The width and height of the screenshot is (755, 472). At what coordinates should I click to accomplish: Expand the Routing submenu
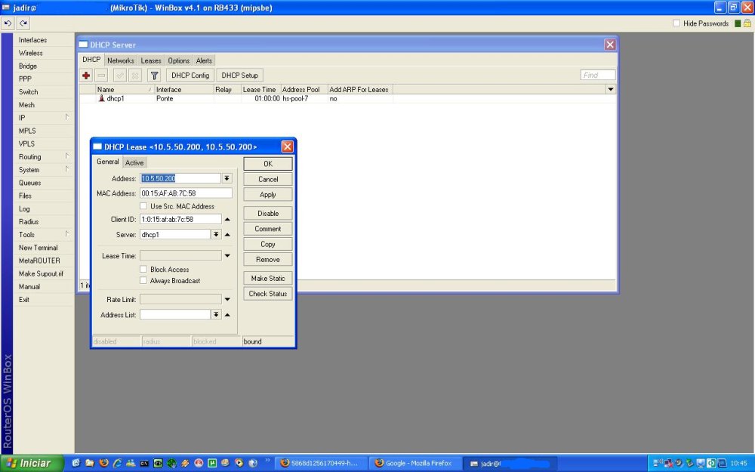coord(43,156)
